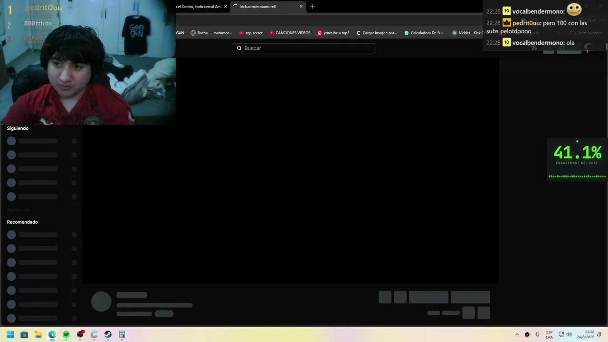
Task: Click the 'Recomendado' sidebar heading
Action: coord(22,222)
